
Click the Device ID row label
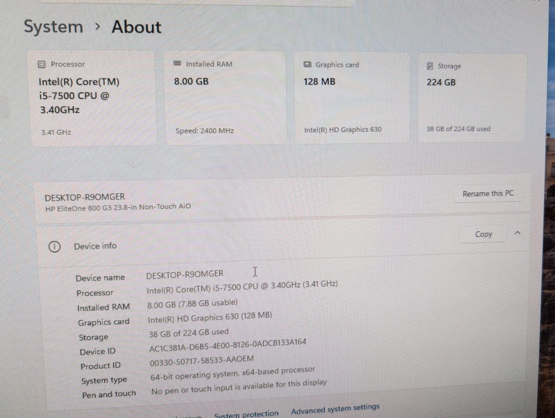pos(98,352)
